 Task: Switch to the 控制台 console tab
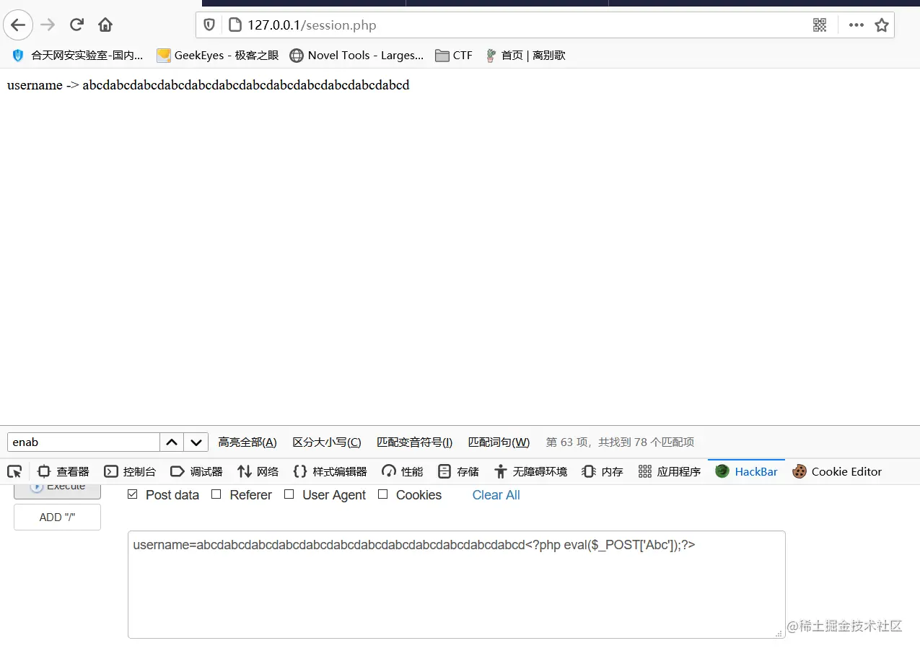coord(130,471)
